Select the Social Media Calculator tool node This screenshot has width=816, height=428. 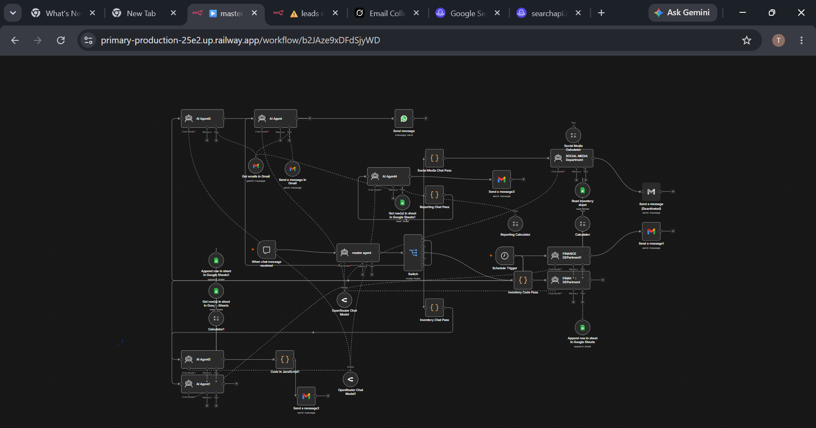[x=573, y=135]
